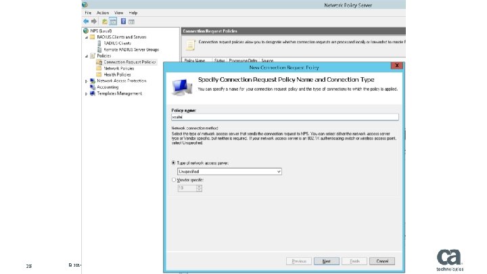Click the Remote RADIUS Server Groups icon
Viewport: 487px width, 274px height.
coord(99,49)
